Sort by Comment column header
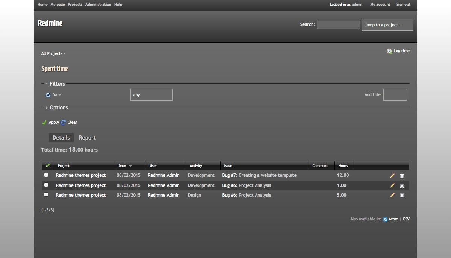 click(x=320, y=166)
